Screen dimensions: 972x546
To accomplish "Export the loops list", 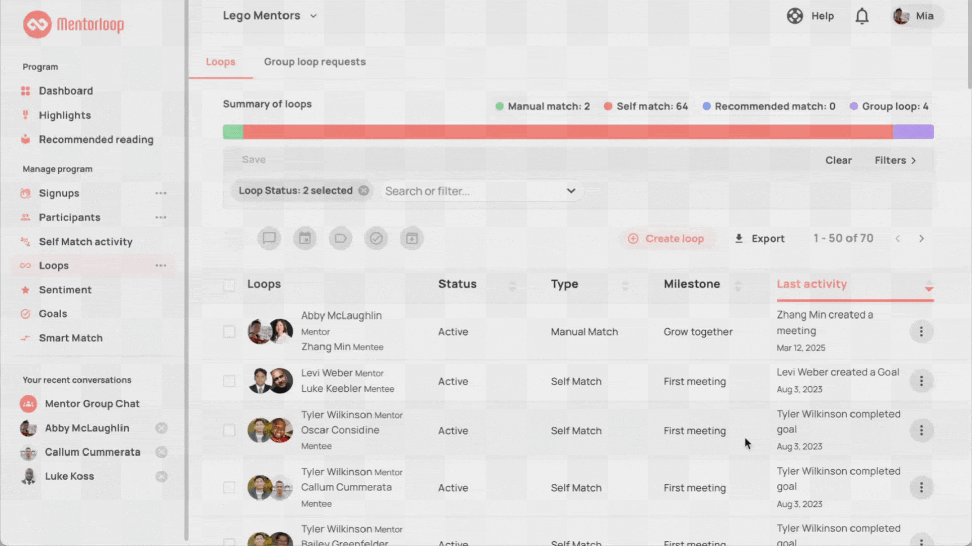I will tap(759, 239).
